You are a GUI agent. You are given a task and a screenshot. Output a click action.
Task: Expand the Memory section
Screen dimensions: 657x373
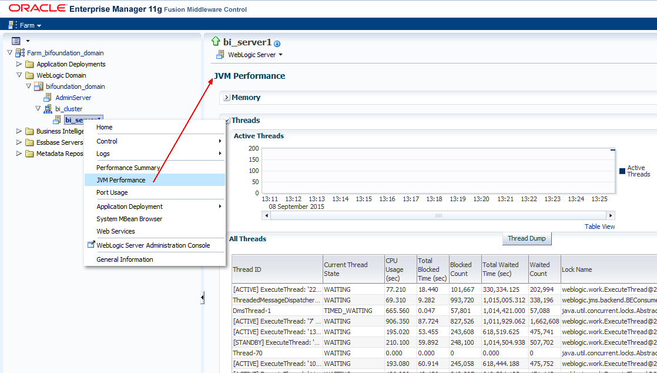coord(226,97)
